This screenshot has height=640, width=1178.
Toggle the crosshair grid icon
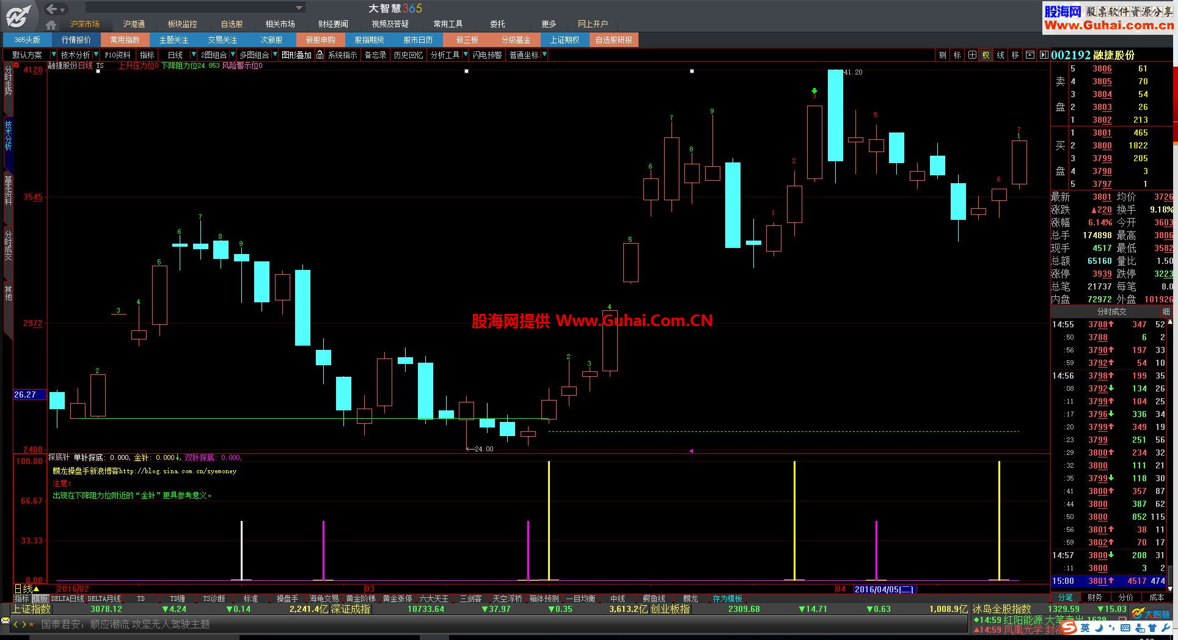[971, 55]
